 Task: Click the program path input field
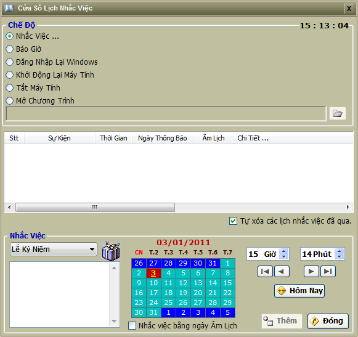(x=166, y=113)
